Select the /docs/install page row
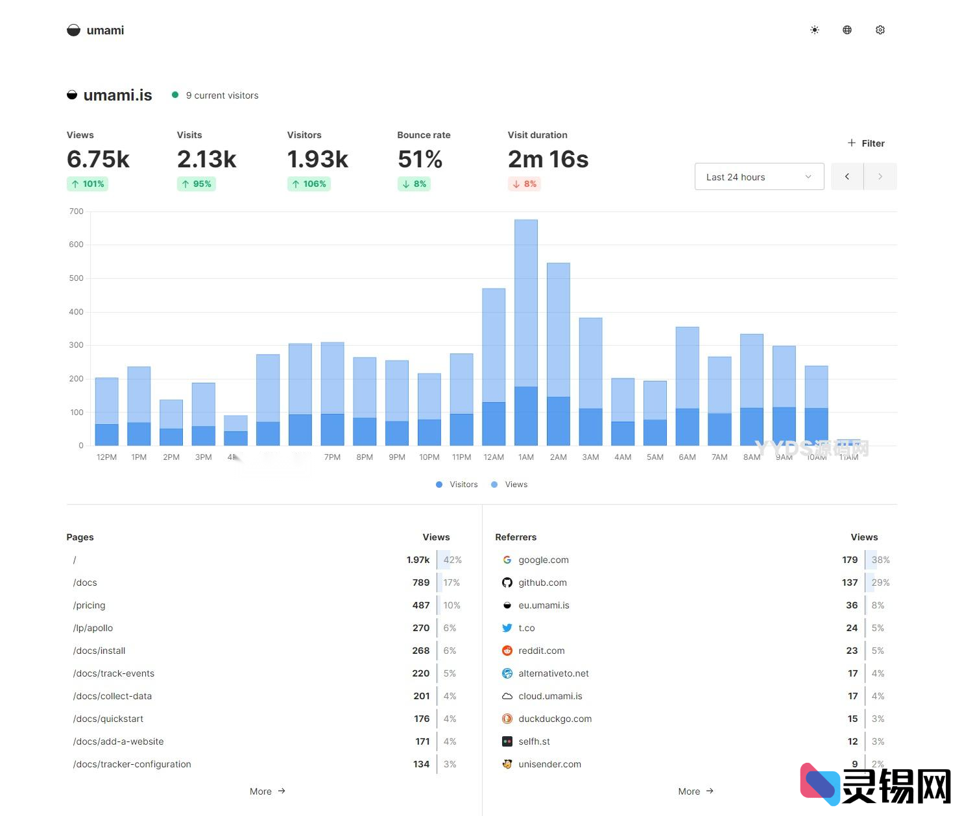This screenshot has width=962, height=816. (x=99, y=651)
